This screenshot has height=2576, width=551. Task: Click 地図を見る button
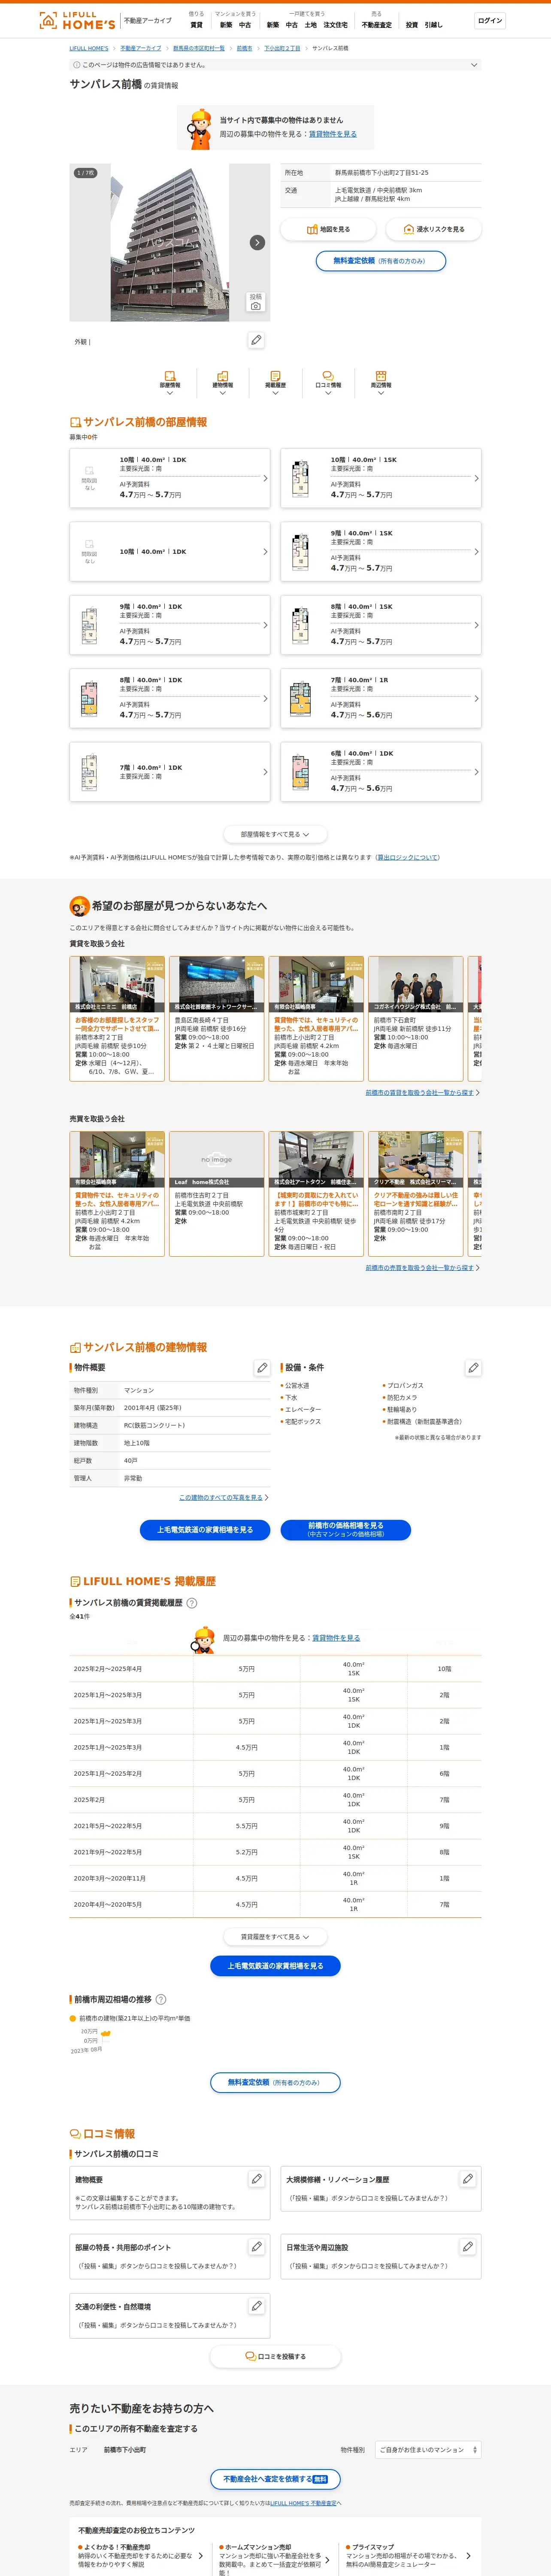point(328,229)
